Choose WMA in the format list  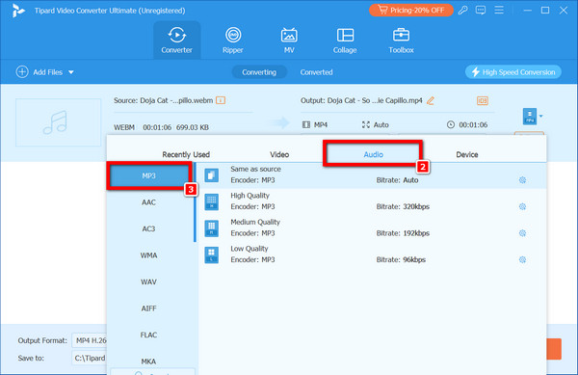pyautogui.click(x=149, y=255)
